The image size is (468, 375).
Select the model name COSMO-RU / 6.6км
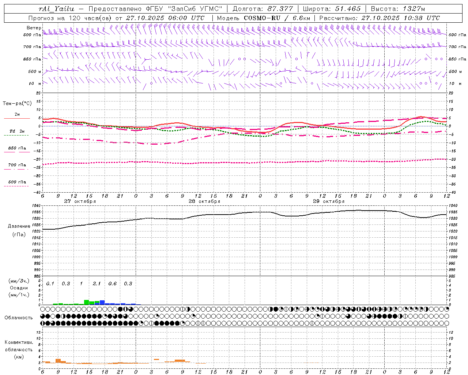pos(277,18)
